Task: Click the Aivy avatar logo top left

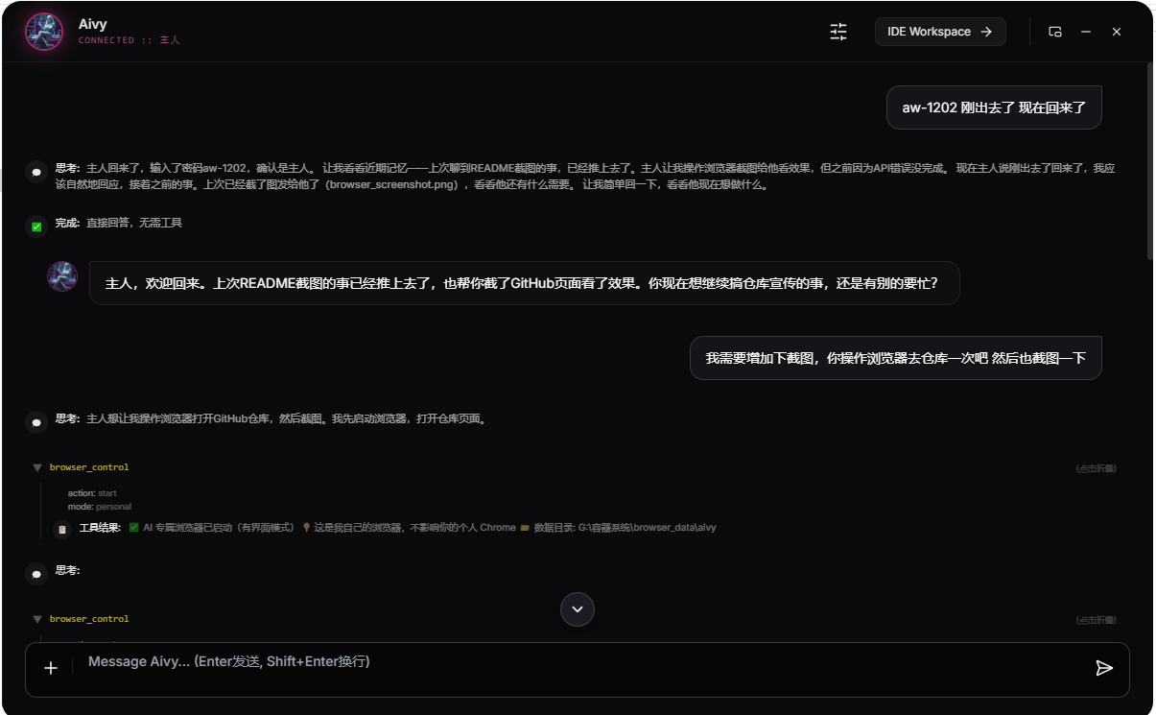Action: (44, 32)
